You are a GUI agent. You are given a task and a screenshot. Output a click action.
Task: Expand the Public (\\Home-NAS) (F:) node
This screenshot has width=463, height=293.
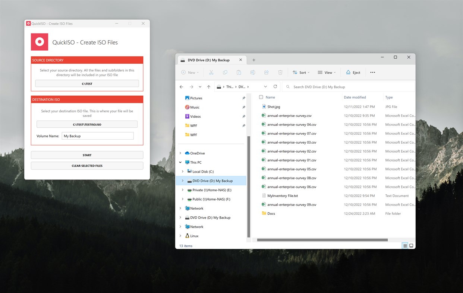point(183,199)
